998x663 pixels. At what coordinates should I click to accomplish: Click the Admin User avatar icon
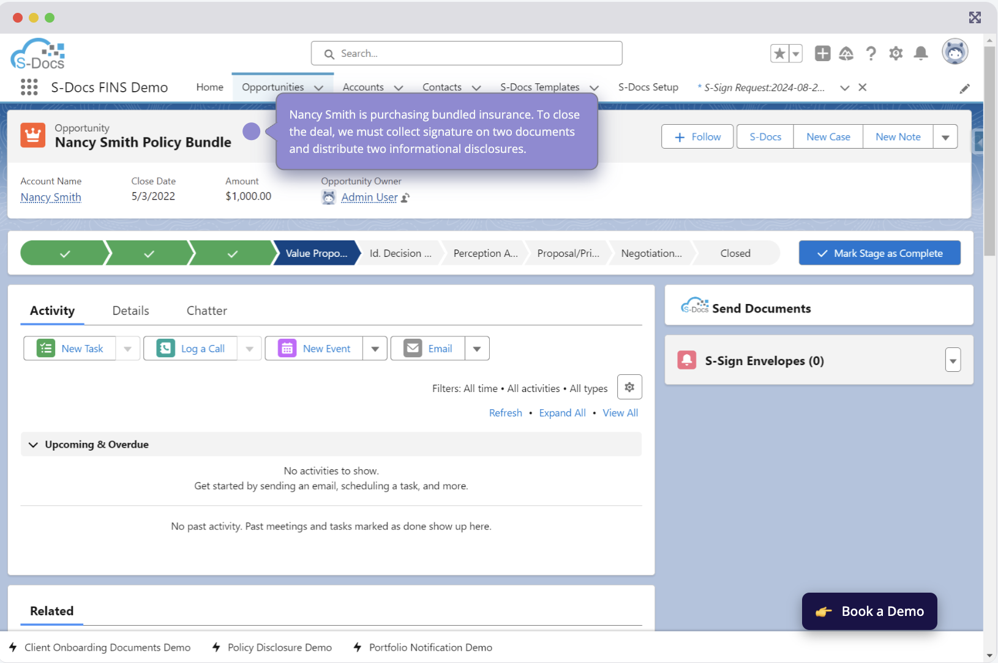[x=329, y=197]
